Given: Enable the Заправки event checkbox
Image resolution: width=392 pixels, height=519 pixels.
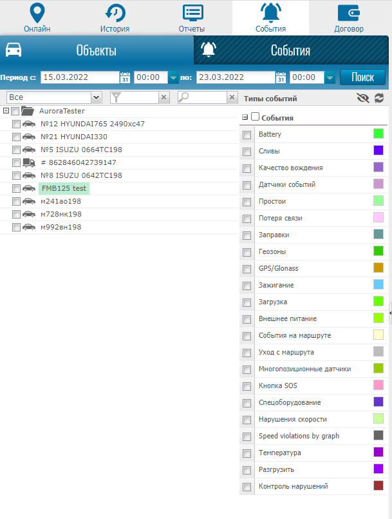Looking at the screenshot, I should [x=247, y=236].
